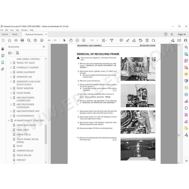Expand the HYDRAULIC CYLINDER bookmark

(x=11, y=67)
